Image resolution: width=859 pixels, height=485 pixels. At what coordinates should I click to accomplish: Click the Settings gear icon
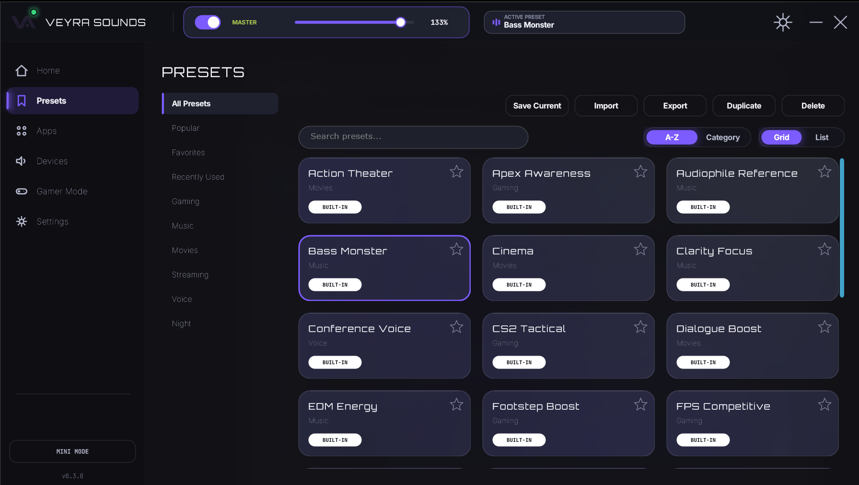(x=22, y=221)
